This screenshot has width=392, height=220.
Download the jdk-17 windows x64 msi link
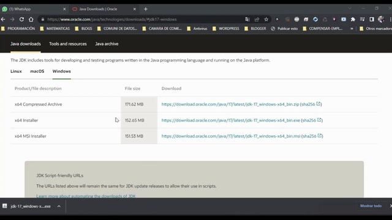[231, 136]
